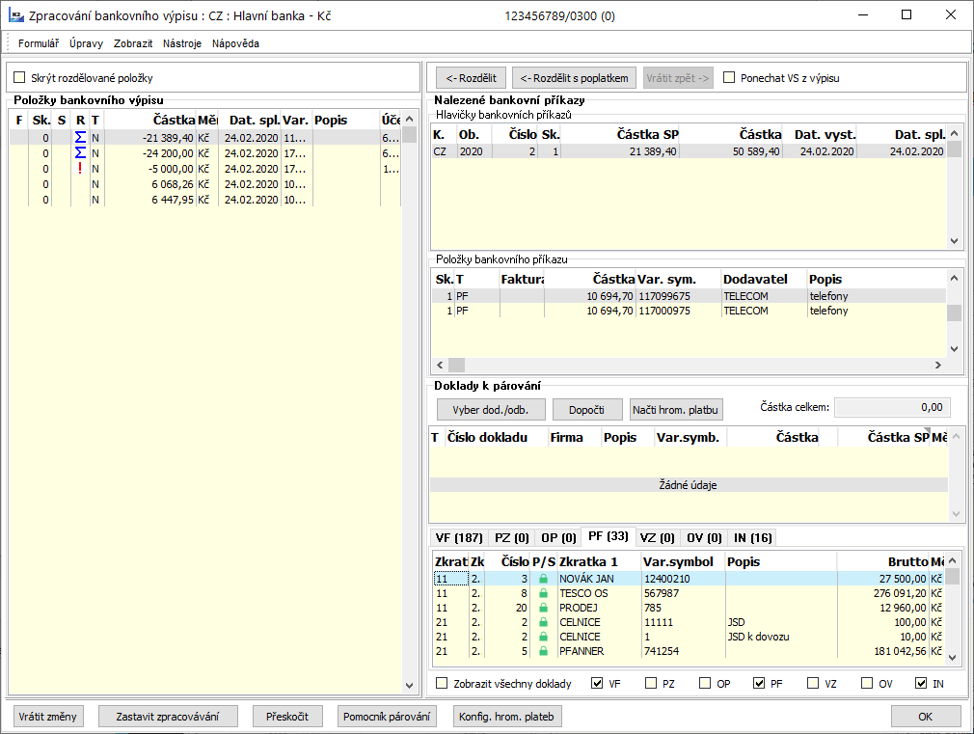Click the green lock icon for PRODEJ
The width and height of the screenshot is (974, 734).
pyautogui.click(x=543, y=608)
